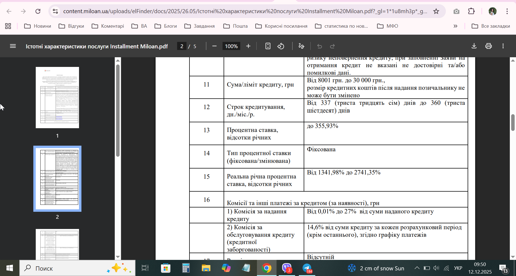Toggle the PDF sidebar menu icon
The height and width of the screenshot is (276, 516).
pyautogui.click(x=13, y=46)
